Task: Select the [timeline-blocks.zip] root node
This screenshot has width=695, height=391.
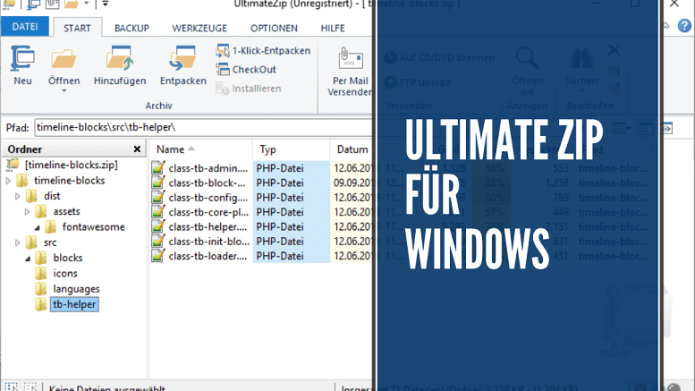Action: 71,165
